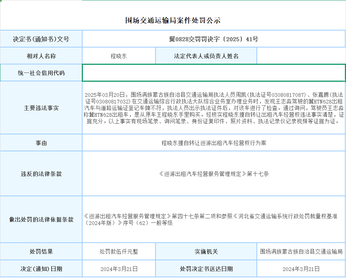Click 程晓东擅自转让巡游出租汽车经营权行为案 cell
This screenshot has width=346, height=278.
[214, 143]
